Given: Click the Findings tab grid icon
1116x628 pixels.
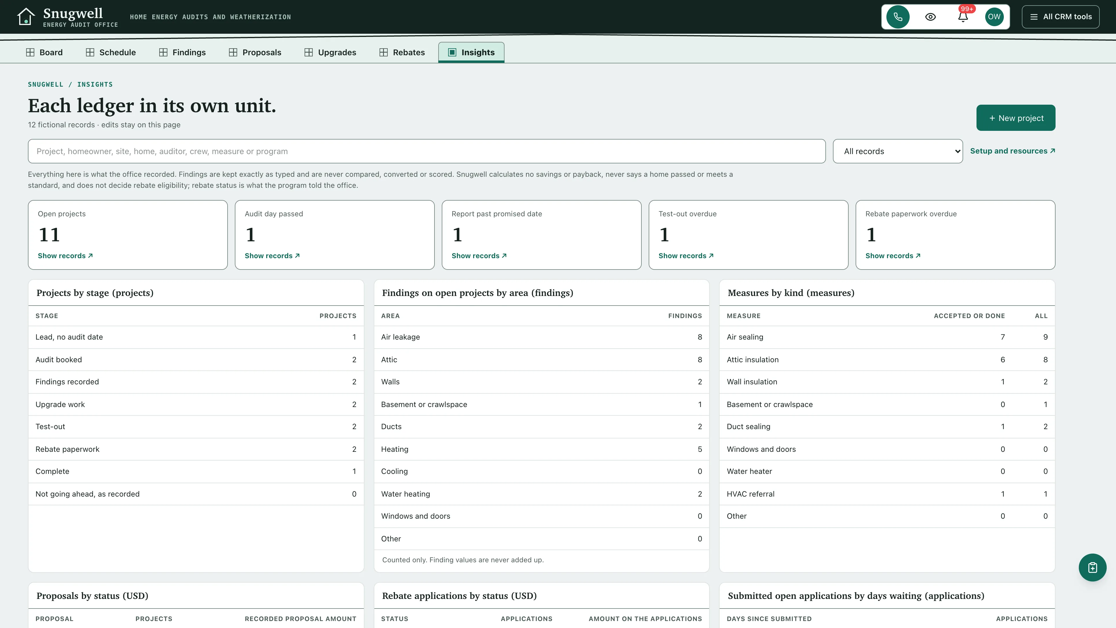Looking at the screenshot, I should tap(163, 52).
